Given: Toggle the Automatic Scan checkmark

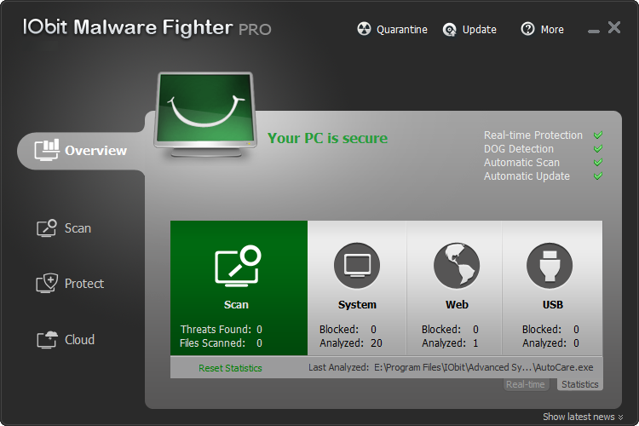Looking at the screenshot, I should click(x=598, y=163).
